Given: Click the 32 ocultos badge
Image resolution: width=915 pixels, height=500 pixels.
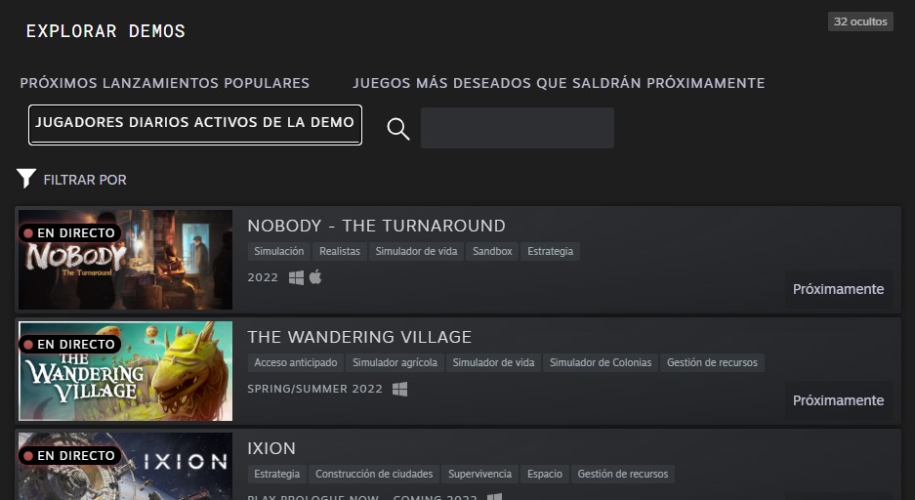Looking at the screenshot, I should 860,21.
